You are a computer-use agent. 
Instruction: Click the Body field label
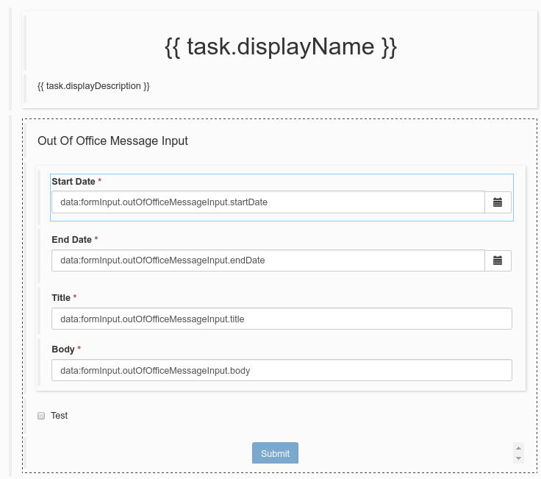[63, 349]
